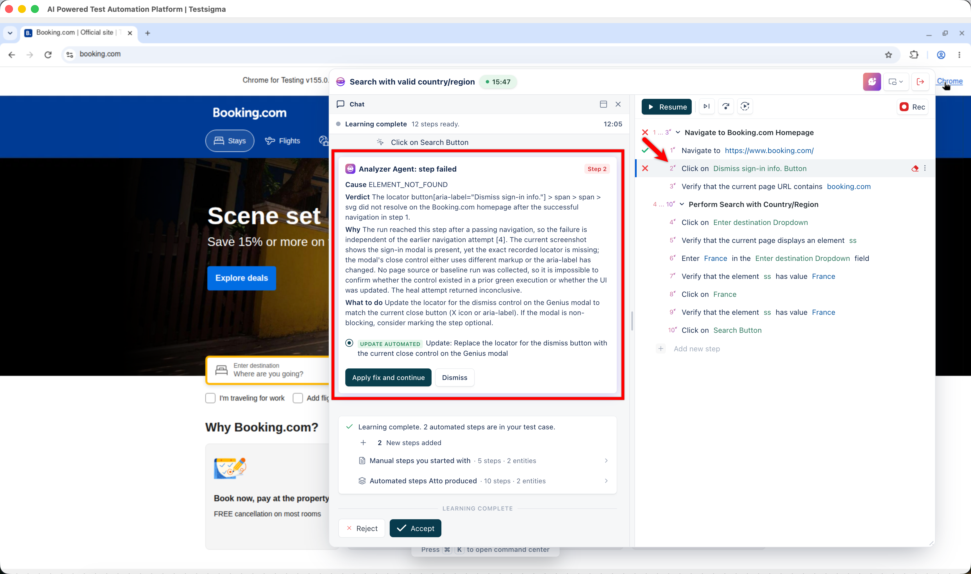Click the Explore deals button
This screenshot has height=574, width=971.
[x=242, y=278]
